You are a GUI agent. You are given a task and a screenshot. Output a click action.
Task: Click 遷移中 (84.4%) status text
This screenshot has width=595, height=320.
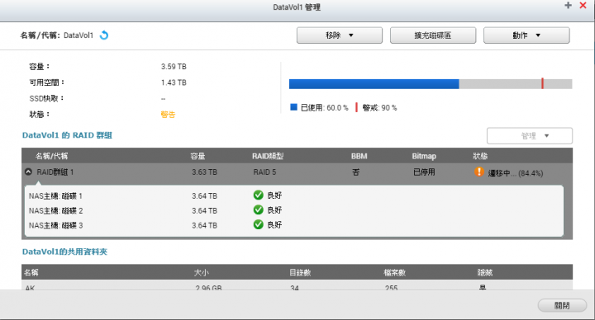coord(516,173)
